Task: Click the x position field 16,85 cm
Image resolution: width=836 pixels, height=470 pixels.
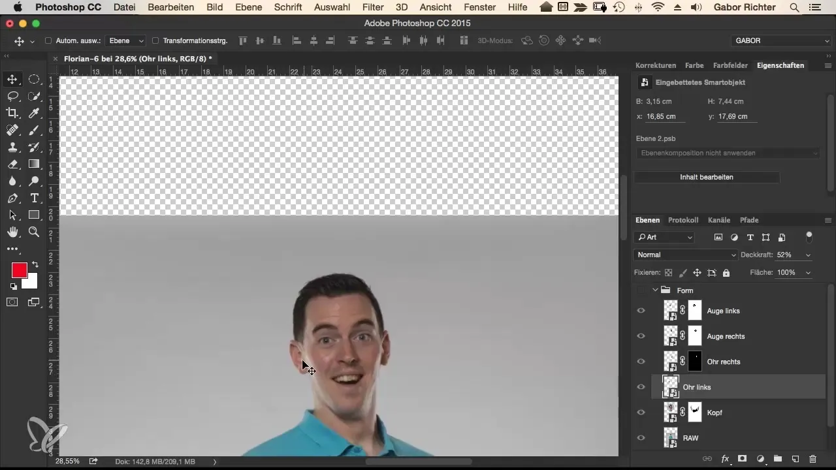Action: tap(666, 116)
